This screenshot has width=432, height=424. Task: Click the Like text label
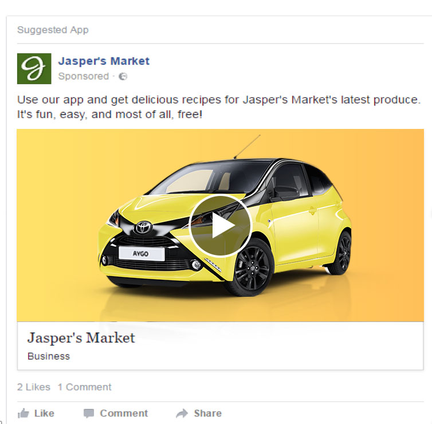point(44,413)
